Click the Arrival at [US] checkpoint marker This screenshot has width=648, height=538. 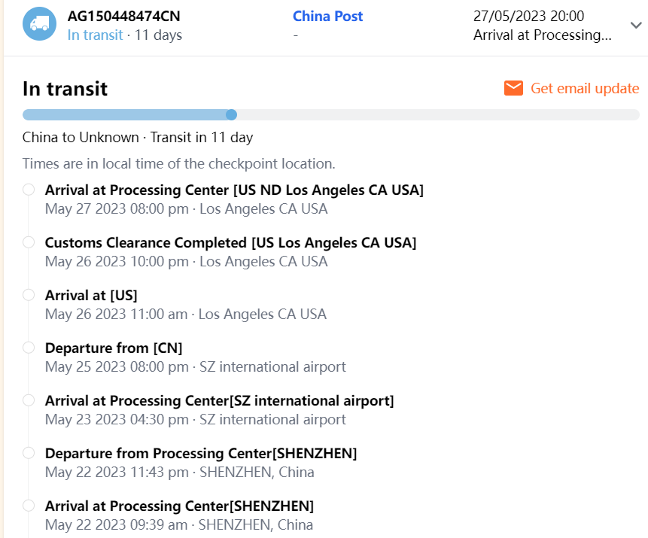tap(29, 296)
